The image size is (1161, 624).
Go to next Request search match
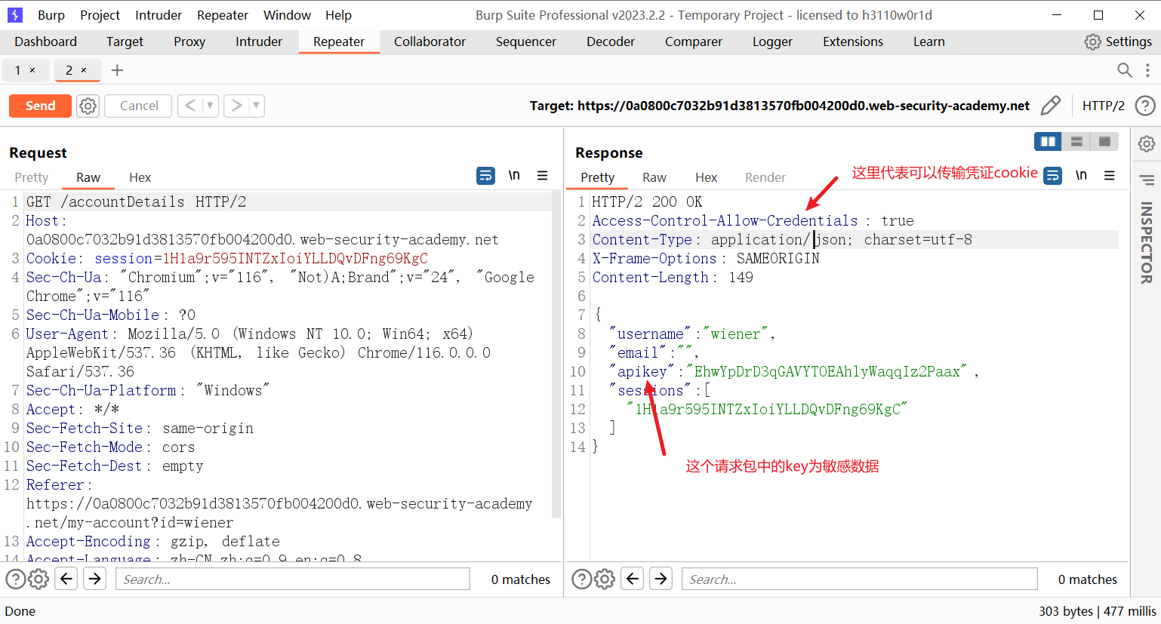[94, 579]
